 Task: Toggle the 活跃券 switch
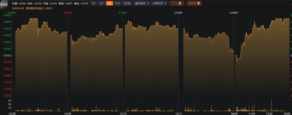point(194,3)
